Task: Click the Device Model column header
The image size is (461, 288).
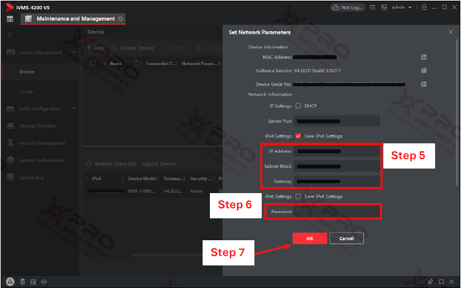Action: pyautogui.click(x=141, y=179)
